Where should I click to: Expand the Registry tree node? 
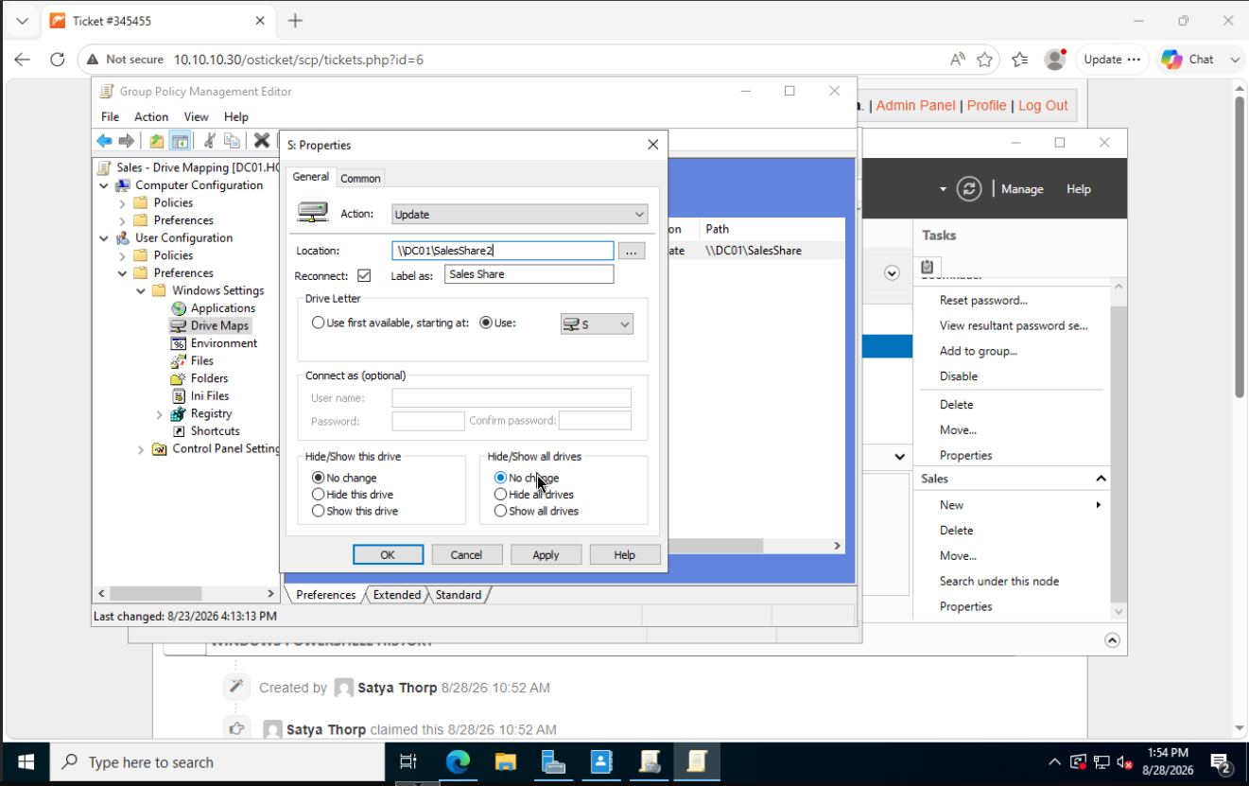159,414
